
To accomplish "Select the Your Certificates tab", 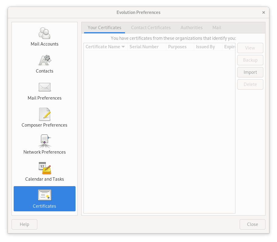I will pos(104,28).
